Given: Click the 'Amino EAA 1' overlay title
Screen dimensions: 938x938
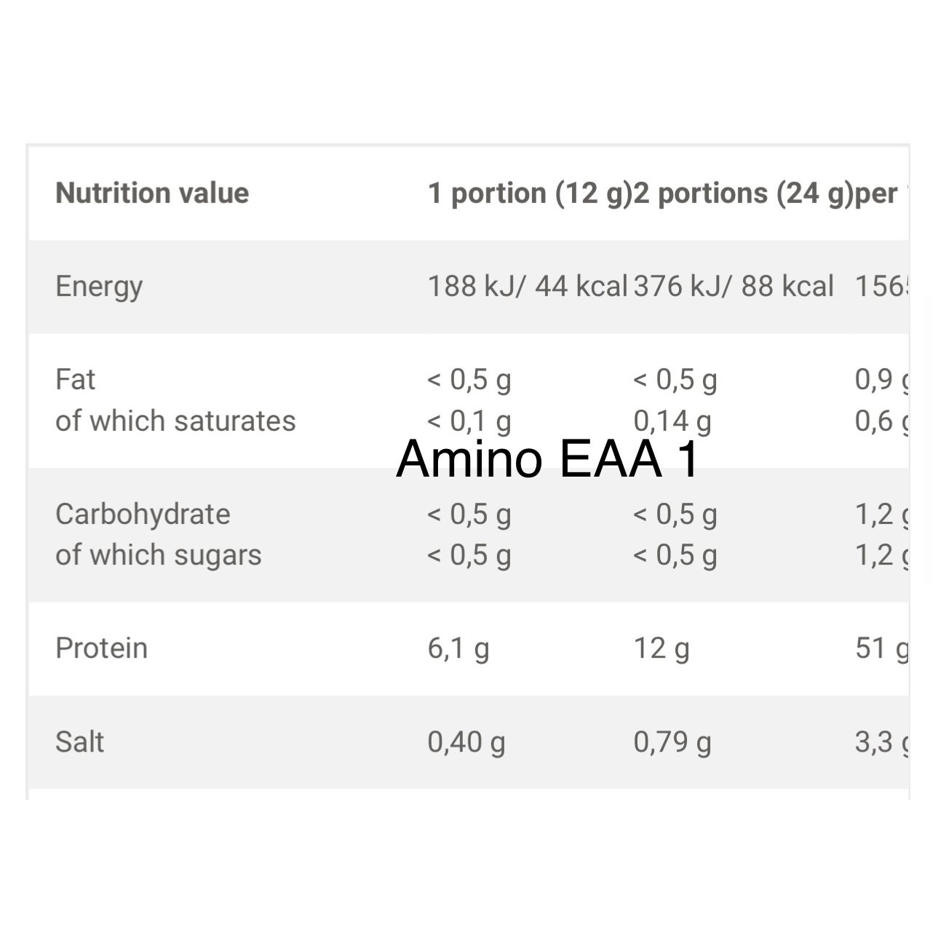Looking at the screenshot, I should click(548, 458).
